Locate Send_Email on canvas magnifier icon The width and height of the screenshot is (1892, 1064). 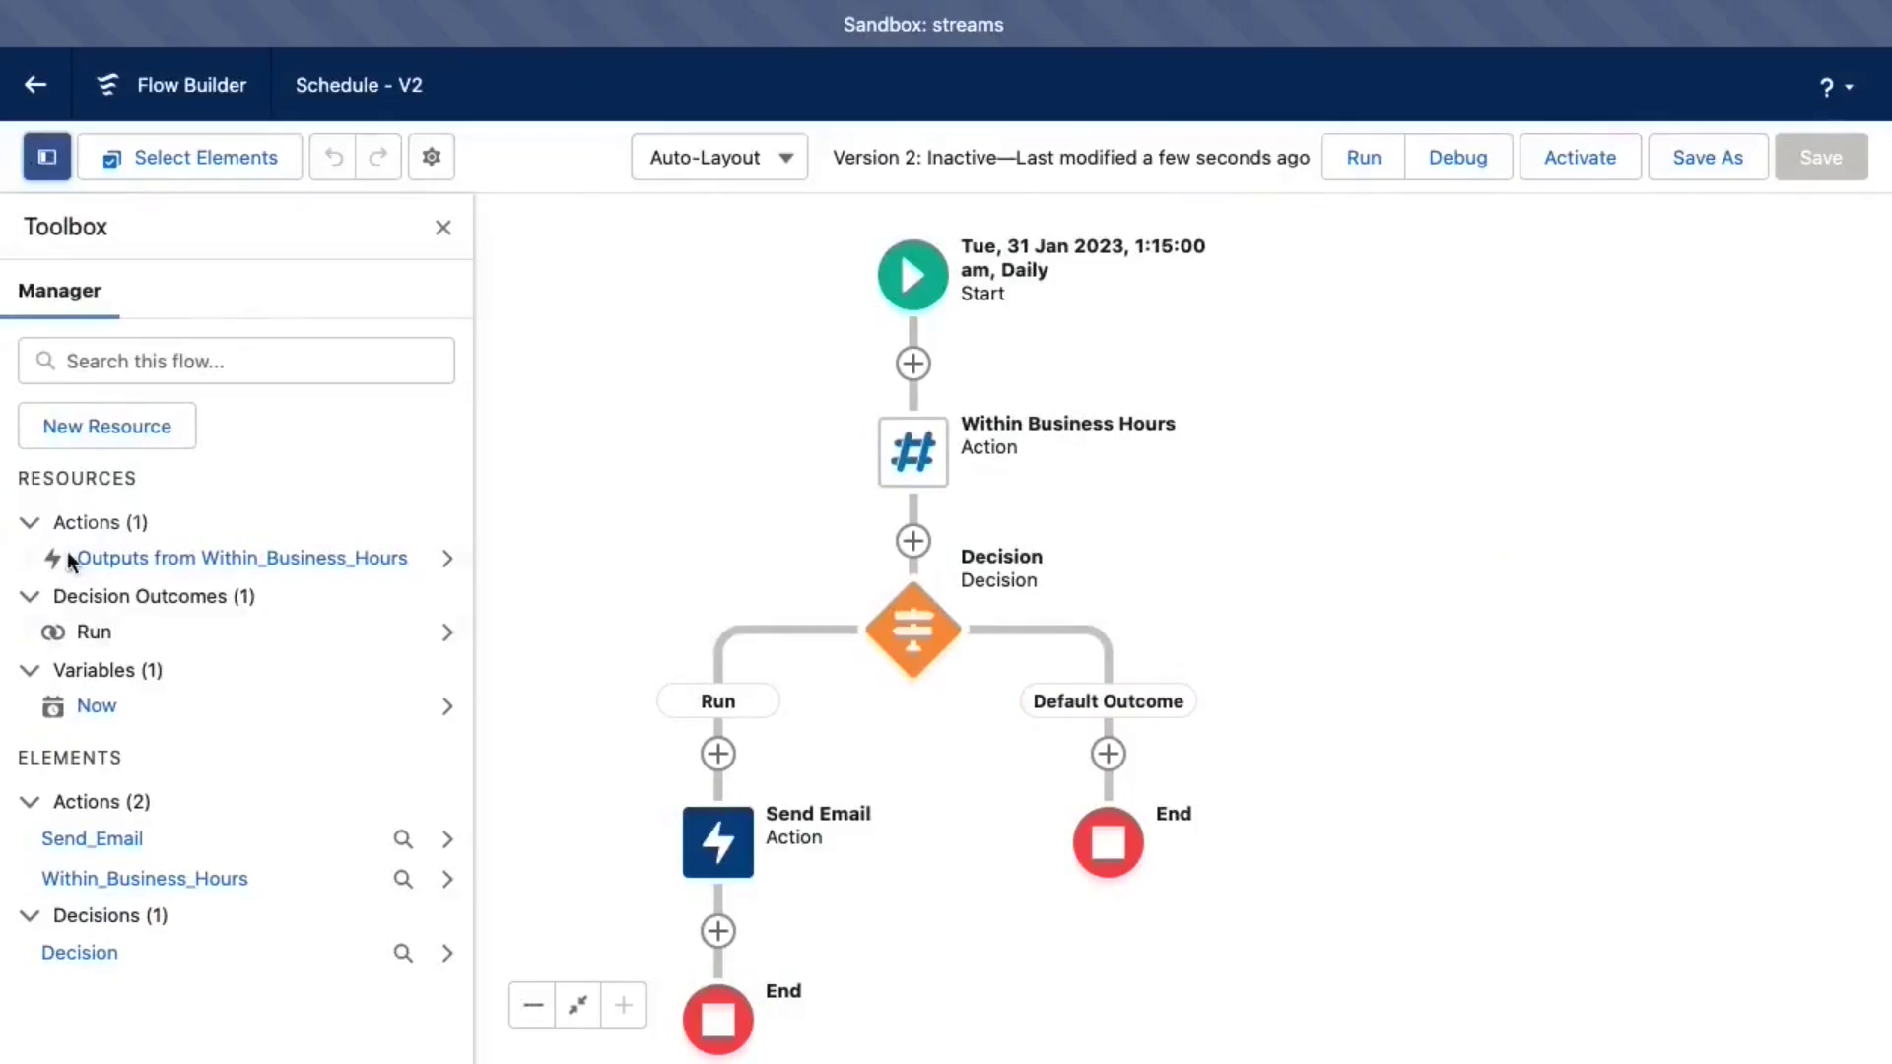(403, 839)
